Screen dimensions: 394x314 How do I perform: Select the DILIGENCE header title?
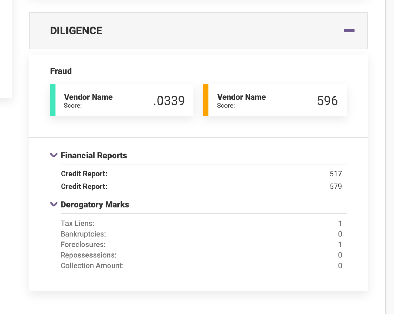pos(76,31)
